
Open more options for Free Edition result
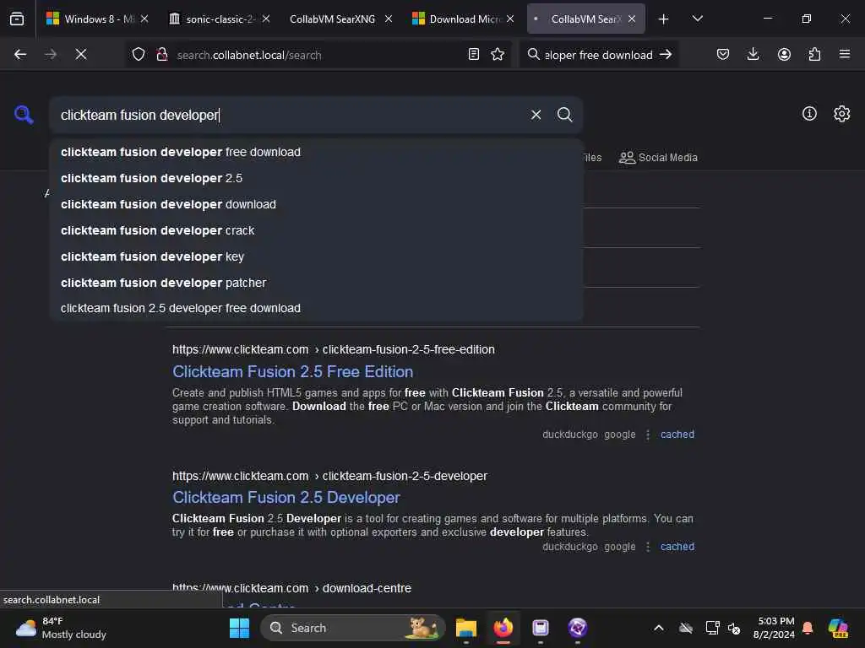click(648, 435)
